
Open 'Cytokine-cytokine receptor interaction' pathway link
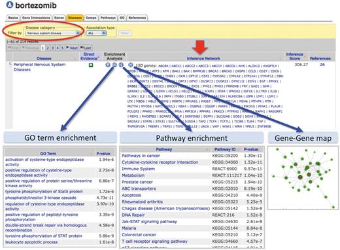click(160, 162)
